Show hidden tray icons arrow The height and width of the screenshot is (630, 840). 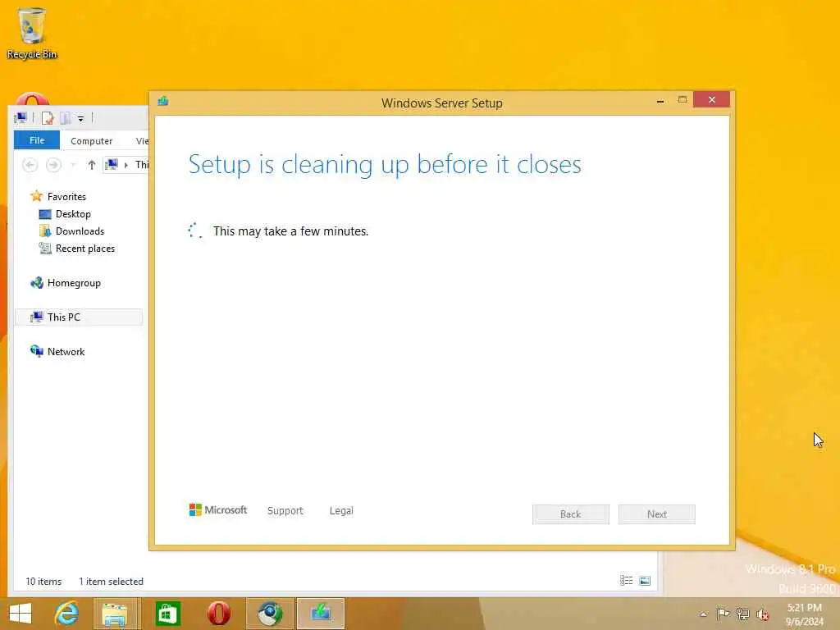point(703,614)
